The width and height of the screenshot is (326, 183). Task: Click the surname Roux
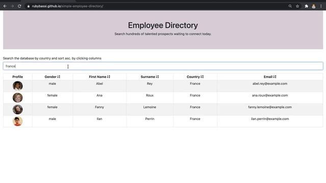[x=150, y=96]
